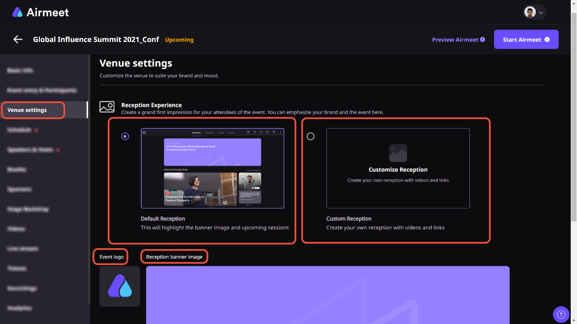Click the Preview Airmeet link
Viewport: 577px width, 324px height.
[455, 40]
